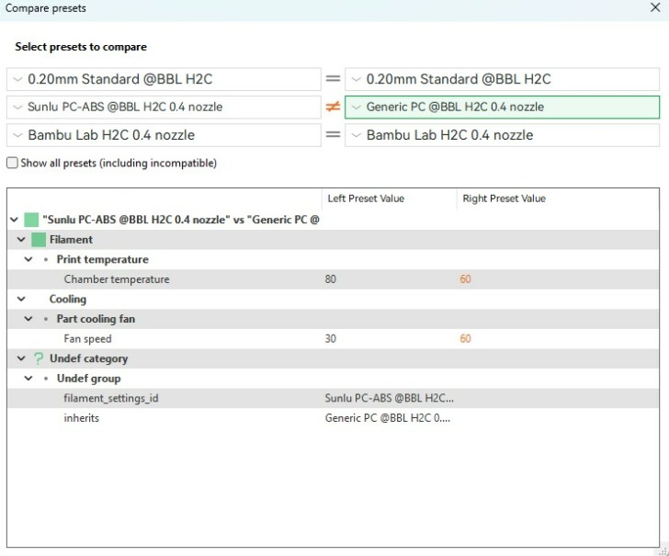Open left 0.20mm Standard process preset dropdown
669x556 pixels.
coord(162,79)
